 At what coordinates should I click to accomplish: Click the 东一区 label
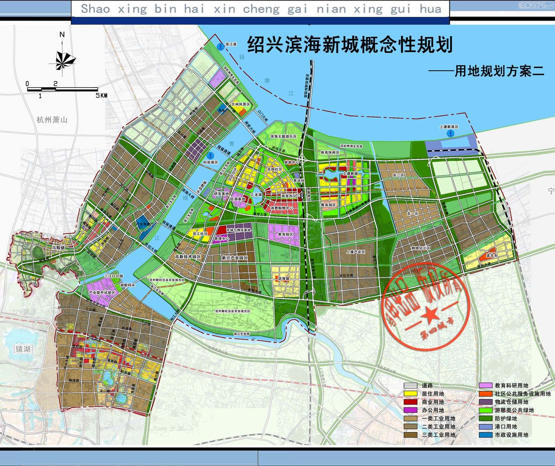pyautogui.click(x=413, y=214)
